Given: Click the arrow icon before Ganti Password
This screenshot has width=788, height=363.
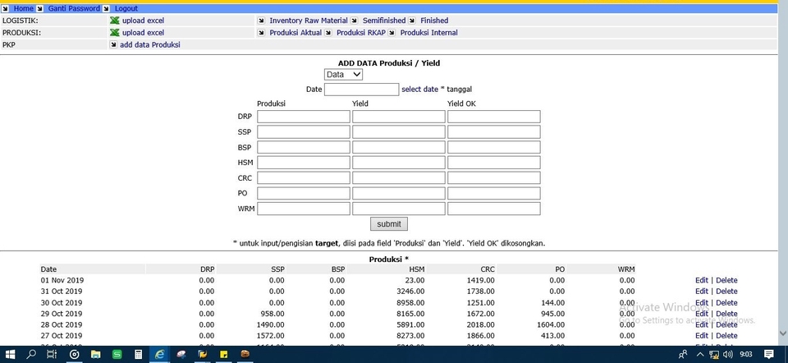Looking at the screenshot, I should (39, 8).
